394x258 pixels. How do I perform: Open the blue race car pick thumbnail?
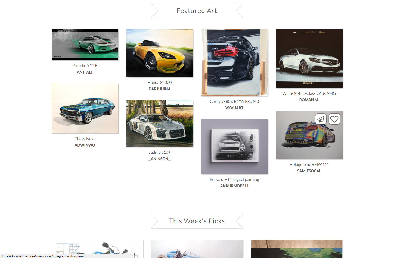click(197, 249)
